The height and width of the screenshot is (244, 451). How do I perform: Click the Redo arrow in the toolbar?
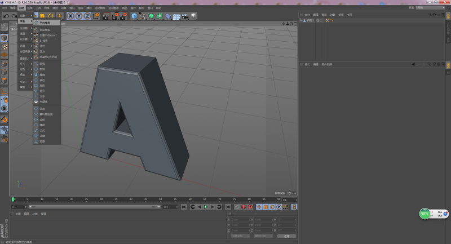(14, 16)
